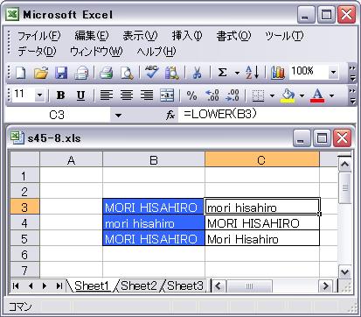361x317 pixels.
Task: Click in the formula bar showing =LOWER(B3)
Action: (267, 115)
